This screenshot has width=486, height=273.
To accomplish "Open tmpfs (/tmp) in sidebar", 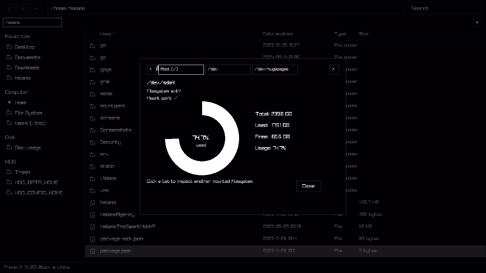I will (30, 123).
